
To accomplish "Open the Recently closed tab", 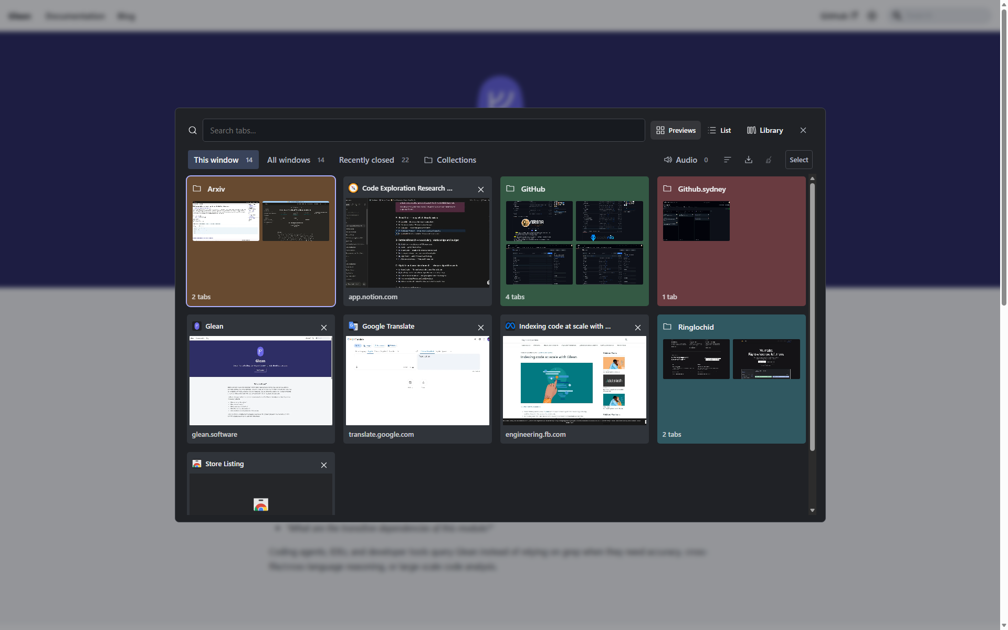I will click(374, 160).
